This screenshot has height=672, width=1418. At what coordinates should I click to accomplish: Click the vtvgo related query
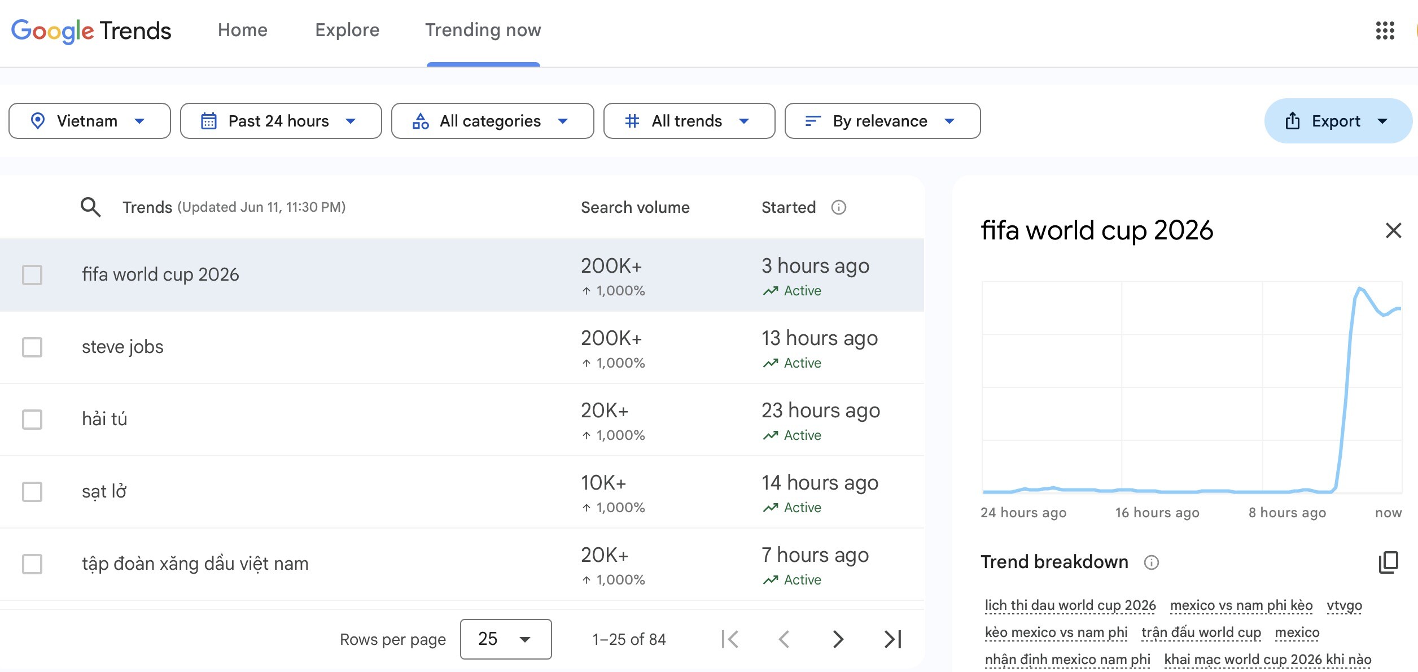[x=1344, y=605]
